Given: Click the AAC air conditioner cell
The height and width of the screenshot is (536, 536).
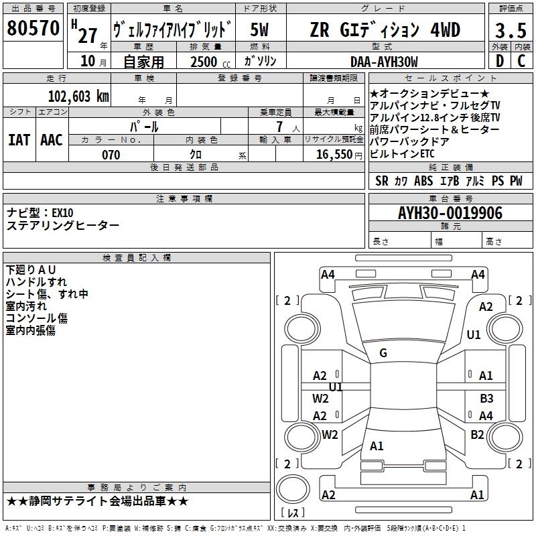Looking at the screenshot, I should coord(52,139).
